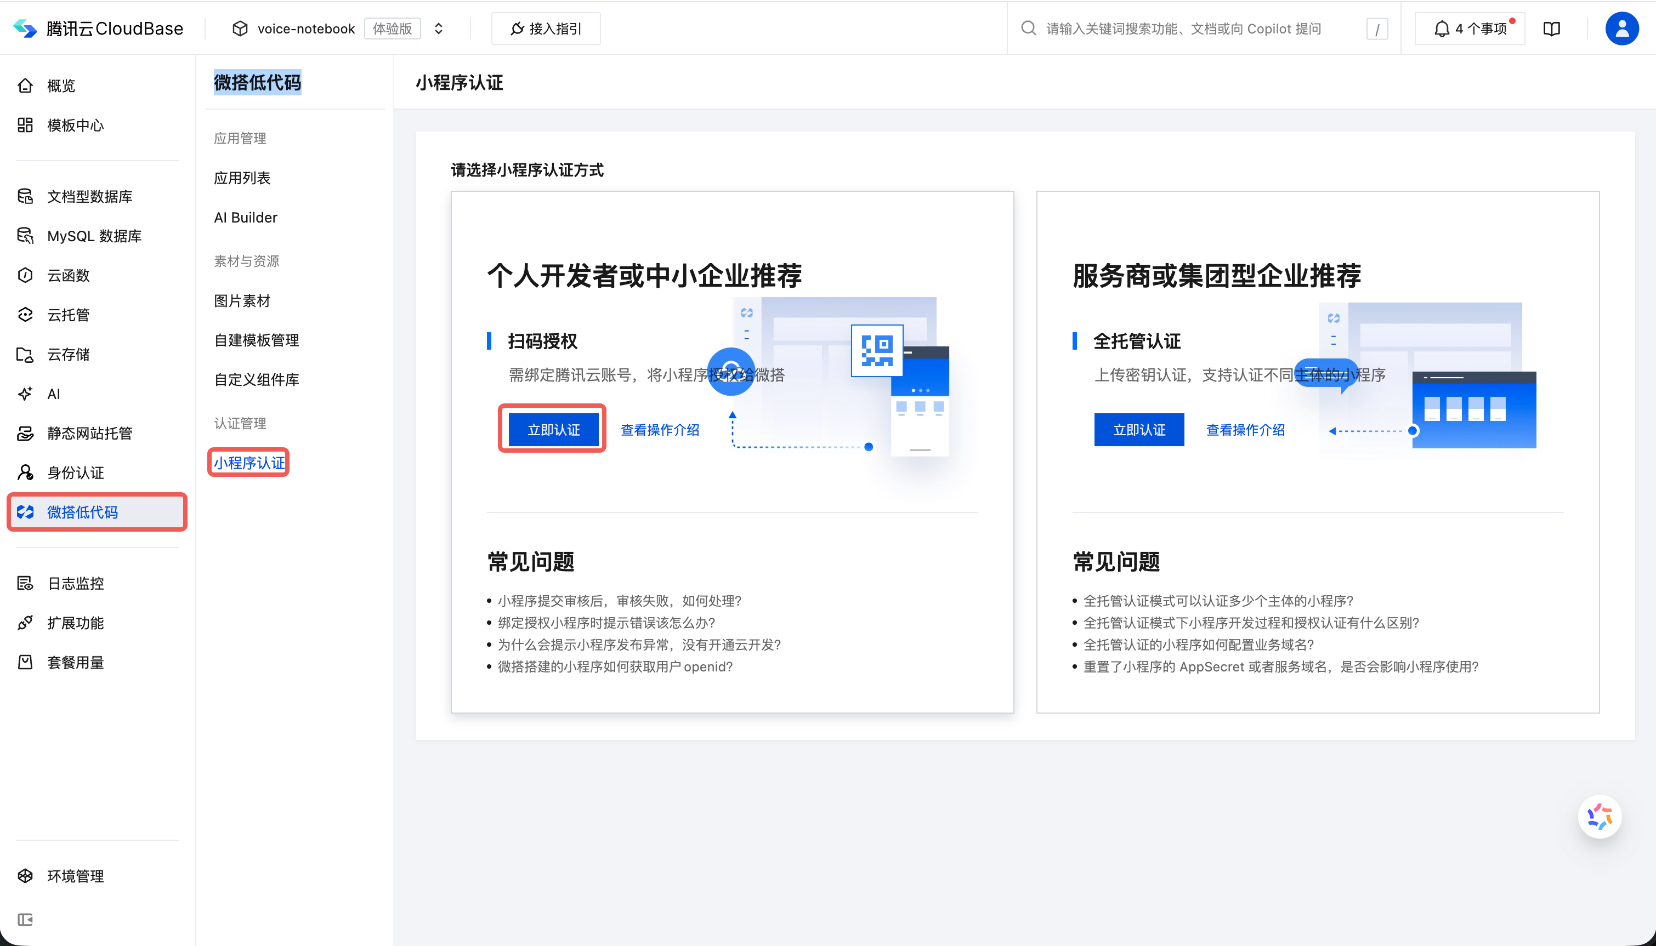Open the documentation book icon
Viewport: 1656px width, 946px height.
pos(1552,28)
